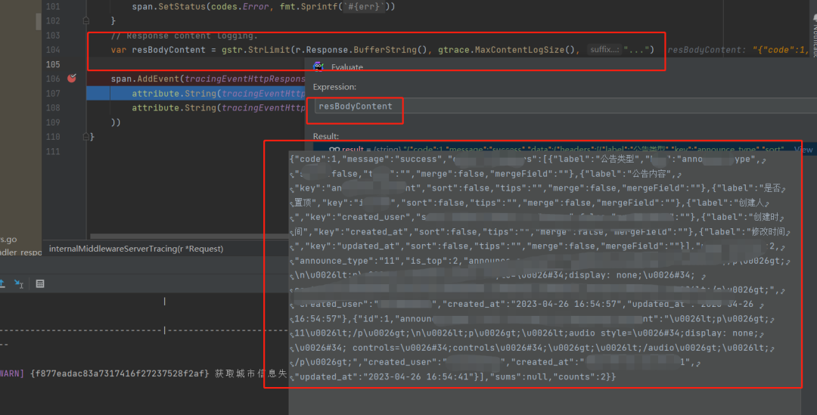Viewport: 817px width, 415px height.
Task: Click highlighted attribute.String on line 107
Action: click(173, 93)
